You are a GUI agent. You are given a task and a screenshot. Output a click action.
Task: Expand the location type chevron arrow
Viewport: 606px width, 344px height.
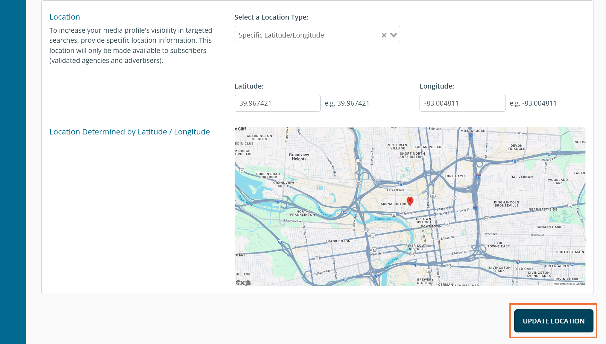tap(394, 35)
